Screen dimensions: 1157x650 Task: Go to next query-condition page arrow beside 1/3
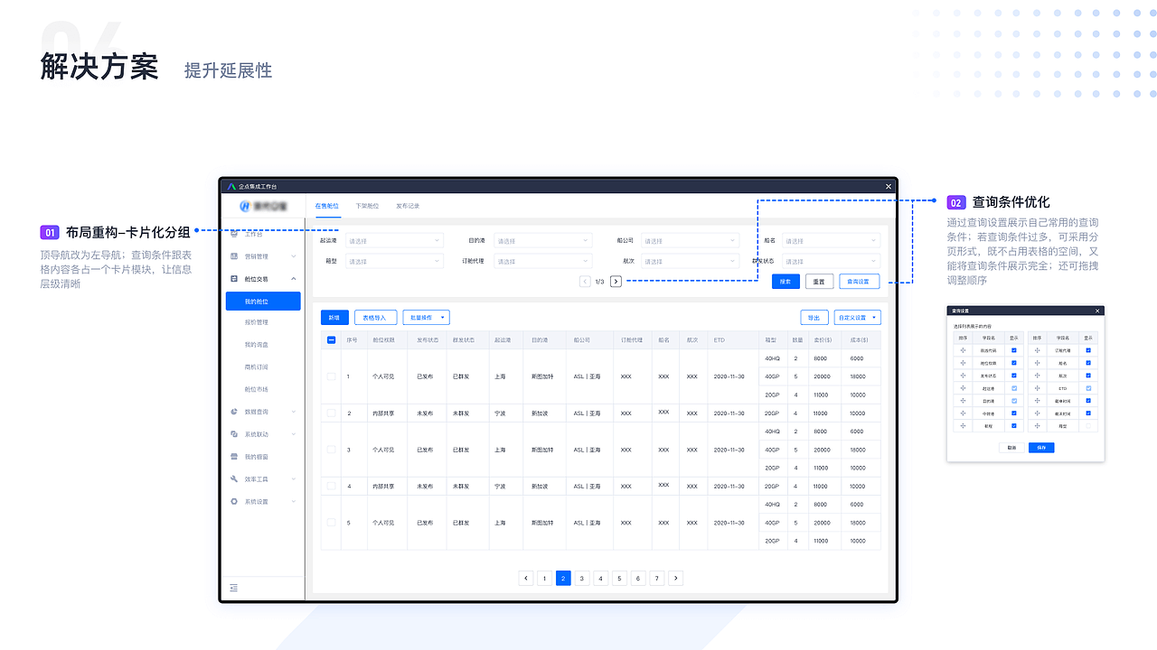(616, 282)
